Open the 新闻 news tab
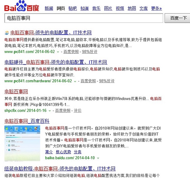The image size is (190, 179). (49, 9)
